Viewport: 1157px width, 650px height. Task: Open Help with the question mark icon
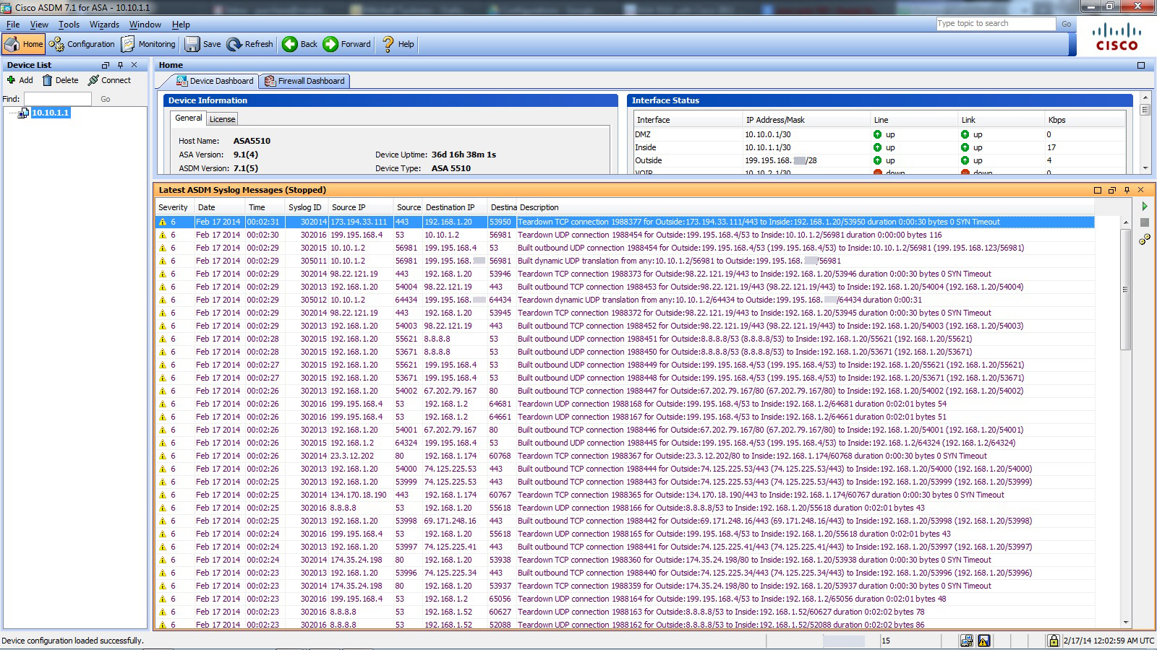click(398, 44)
